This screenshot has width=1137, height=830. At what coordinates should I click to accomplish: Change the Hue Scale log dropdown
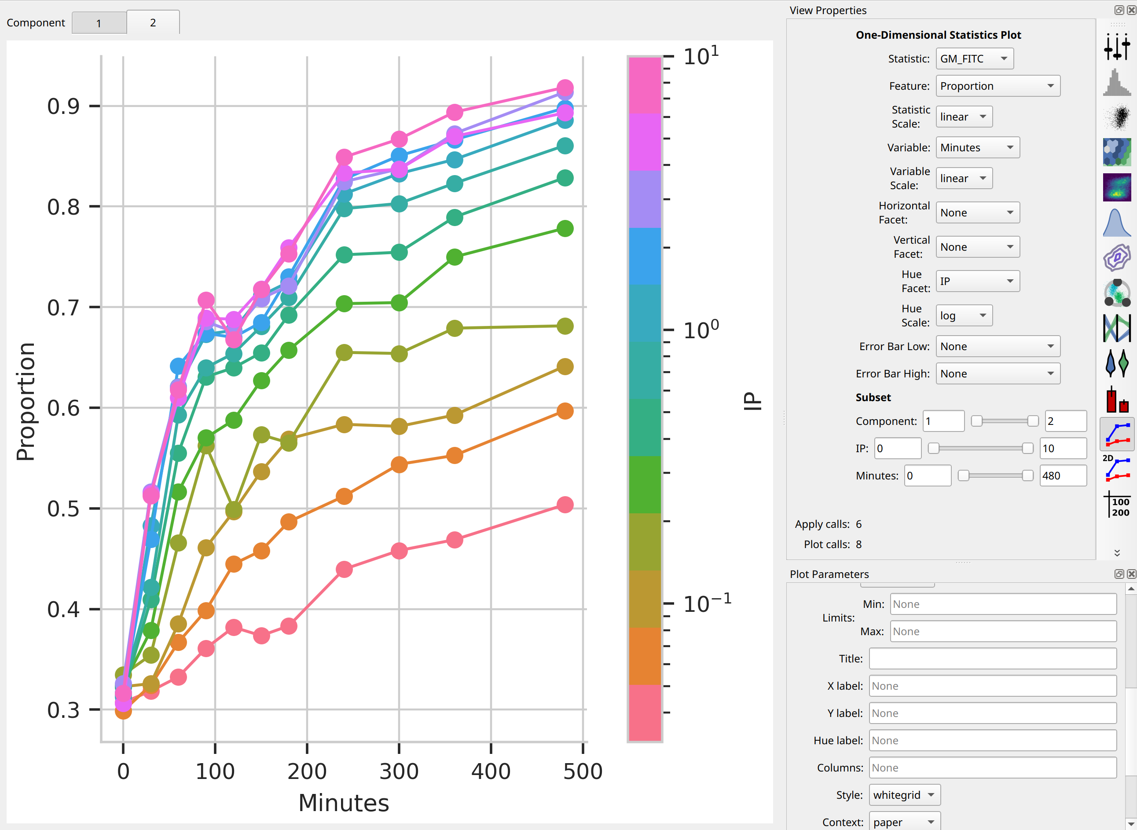point(964,315)
